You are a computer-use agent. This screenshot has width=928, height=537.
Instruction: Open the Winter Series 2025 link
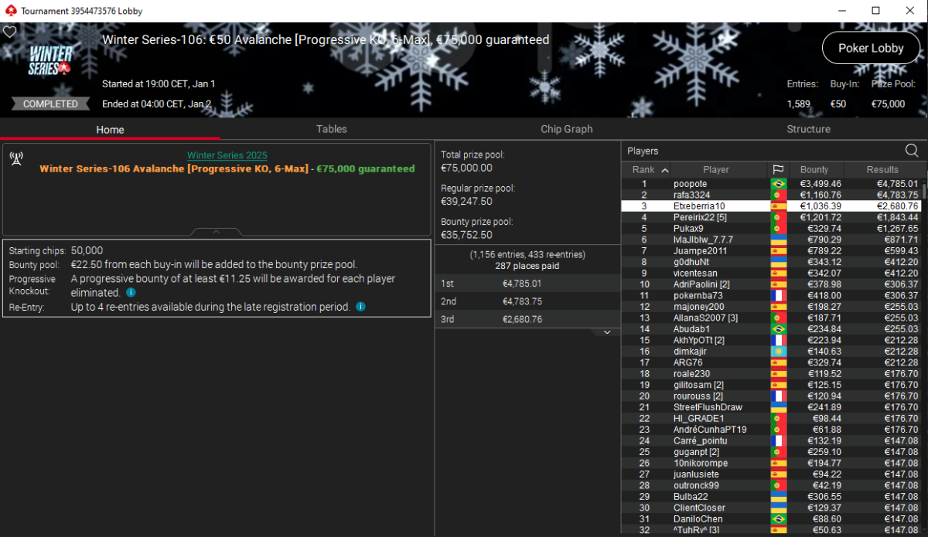click(x=227, y=156)
